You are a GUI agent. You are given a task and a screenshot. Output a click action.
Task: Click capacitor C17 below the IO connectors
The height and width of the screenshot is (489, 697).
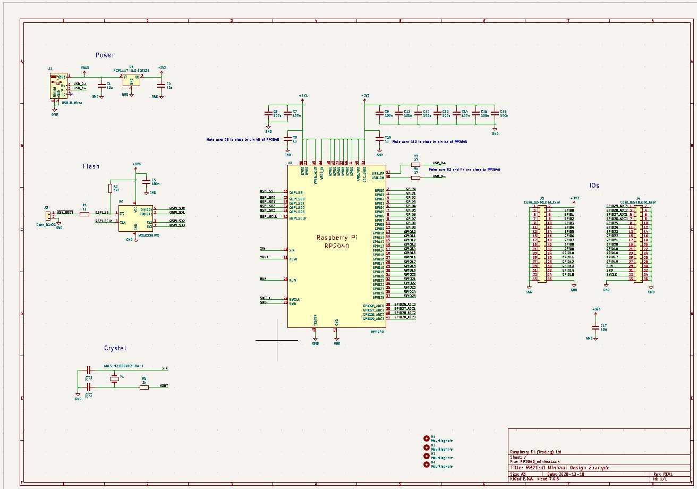pos(596,327)
